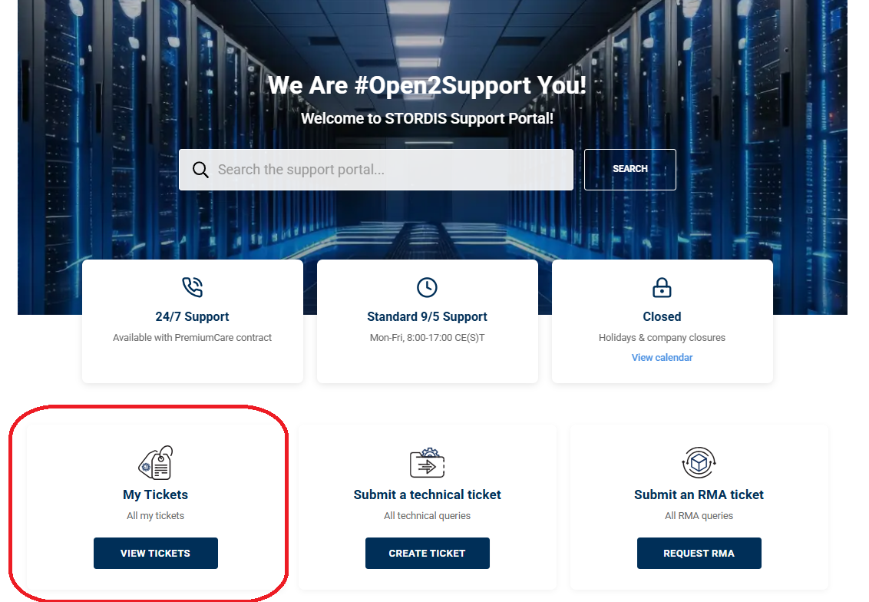Click the SEARCH button
The width and height of the screenshot is (869, 602).
click(630, 170)
